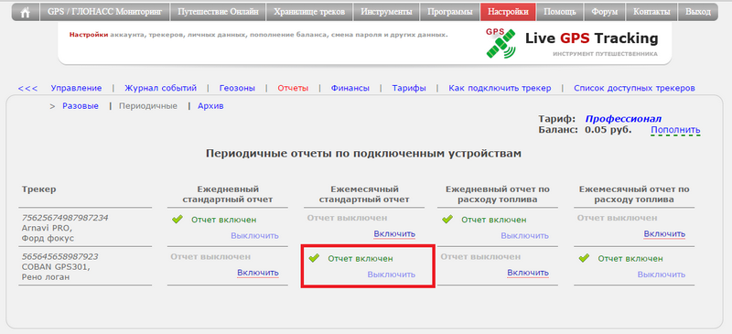
Task: Open Хранилище треков menu item
Action: point(309,12)
